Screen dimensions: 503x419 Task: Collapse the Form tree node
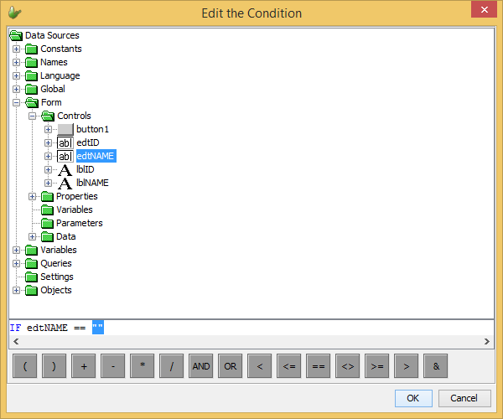coord(16,102)
